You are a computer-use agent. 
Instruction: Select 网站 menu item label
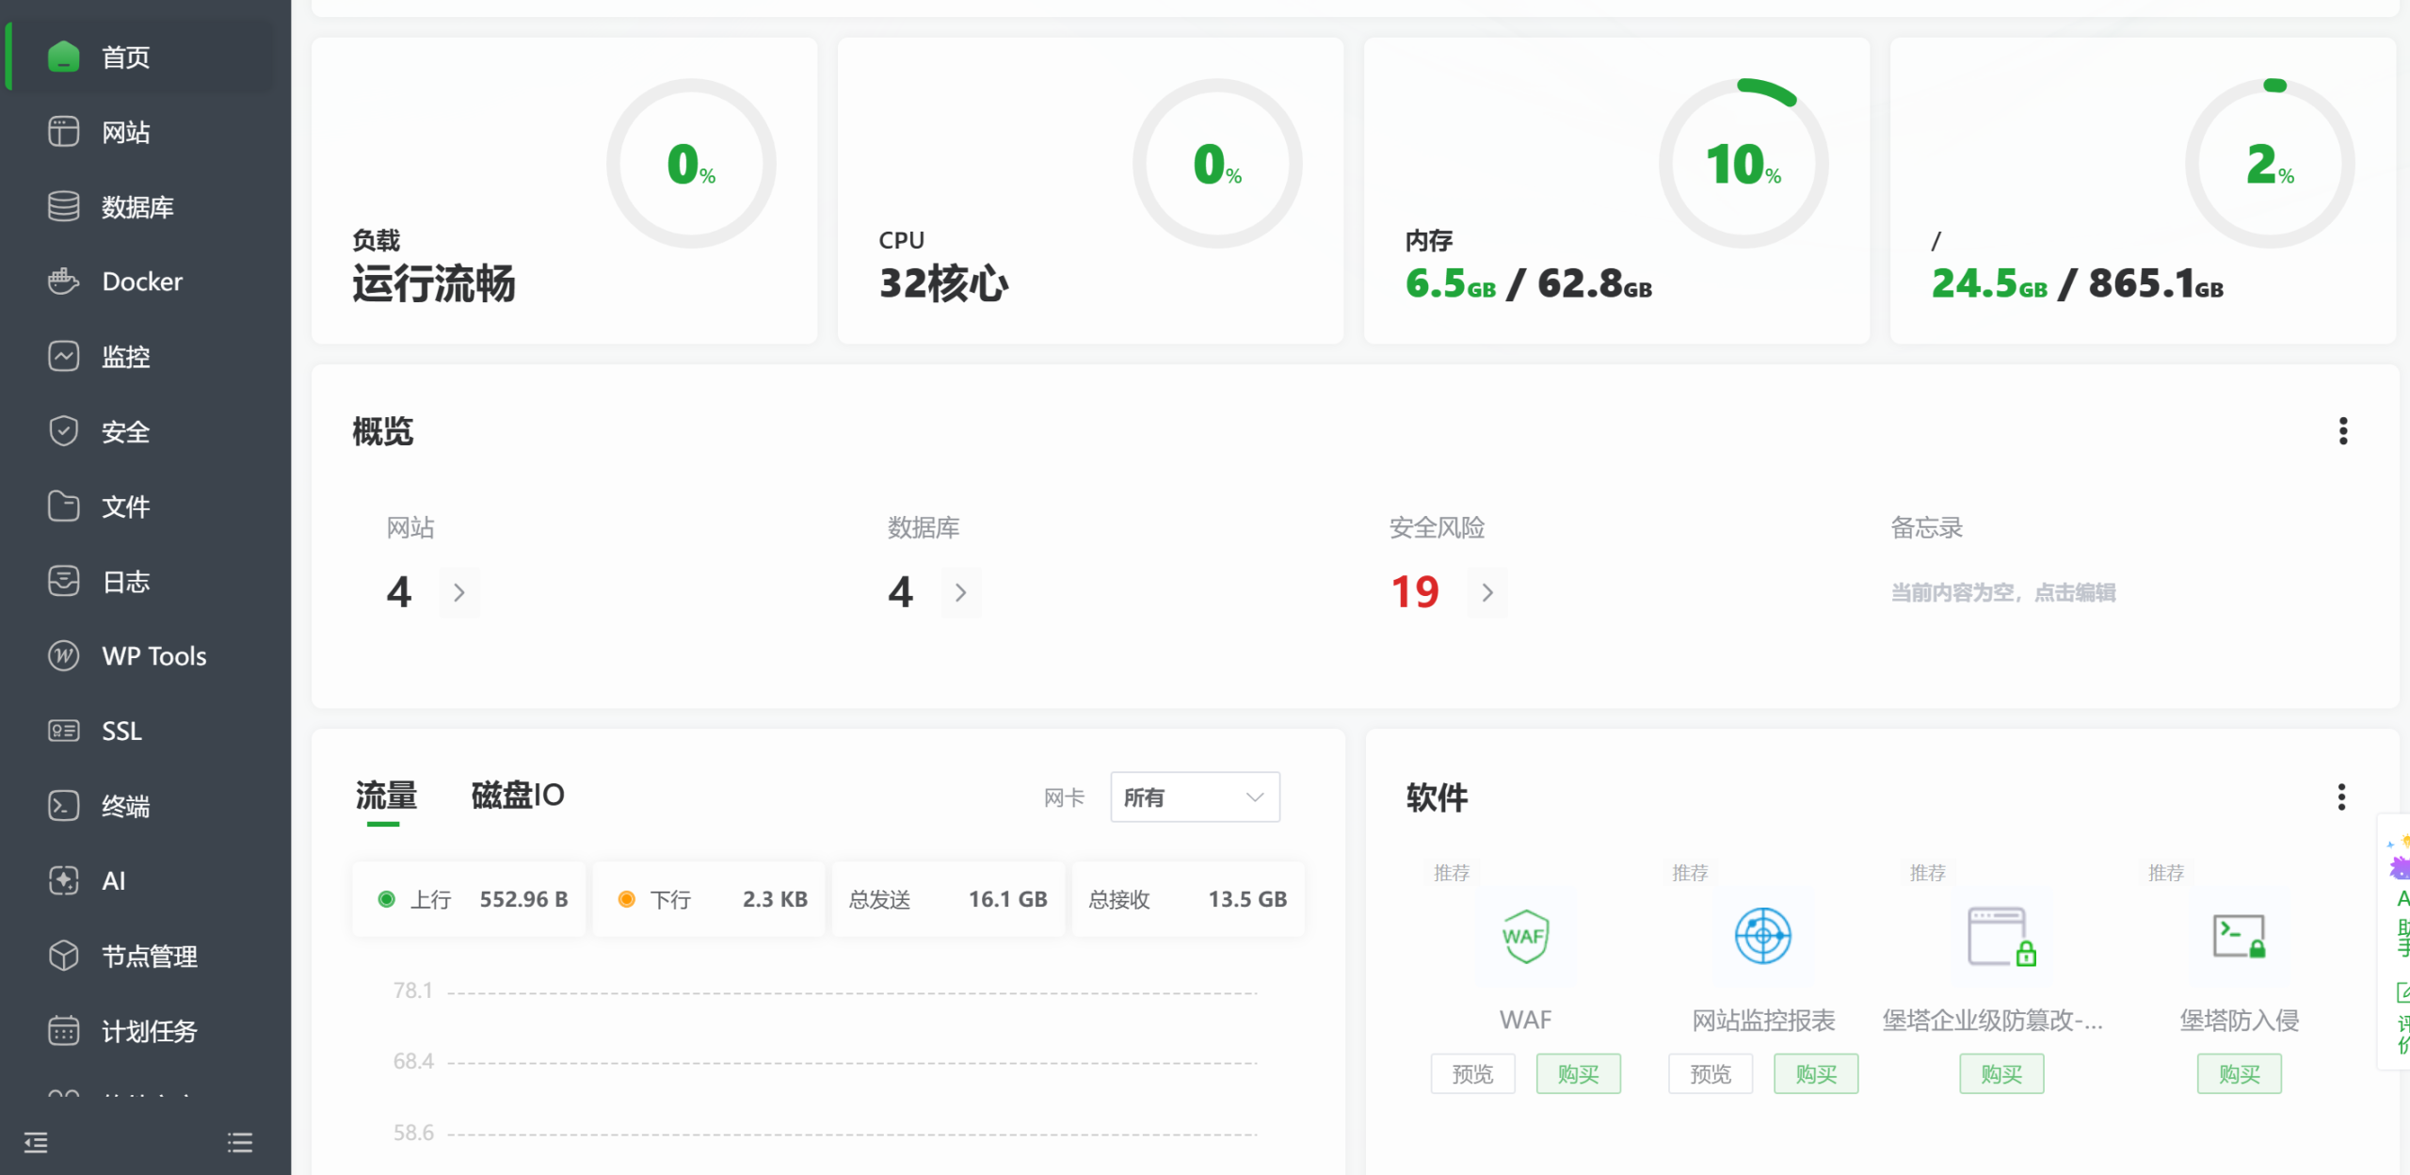point(126,132)
